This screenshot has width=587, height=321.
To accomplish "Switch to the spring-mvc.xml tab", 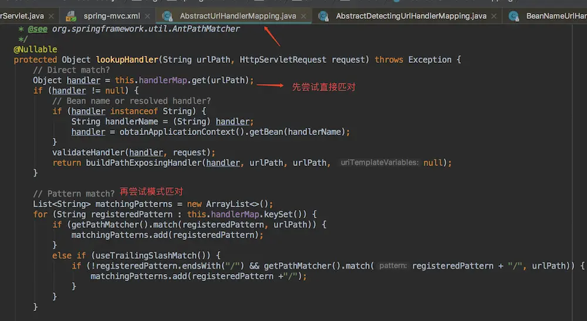I will tap(112, 16).
